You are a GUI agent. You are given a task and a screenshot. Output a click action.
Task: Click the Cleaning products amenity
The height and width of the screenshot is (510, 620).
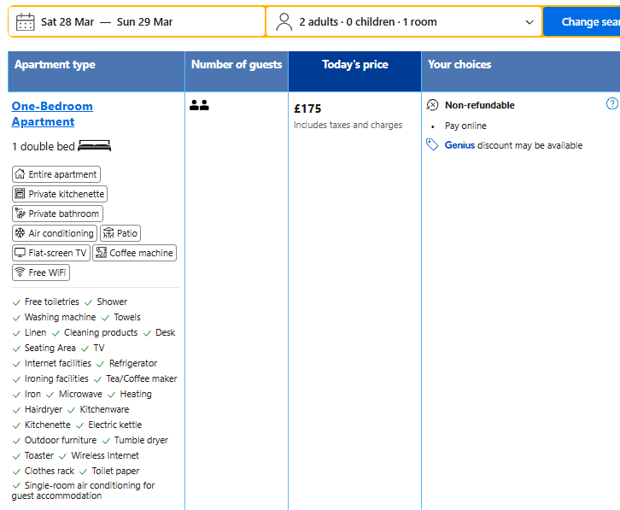(x=101, y=333)
